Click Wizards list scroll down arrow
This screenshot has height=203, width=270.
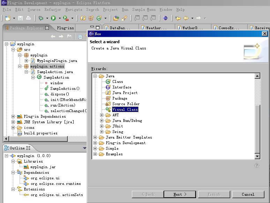coord(257,156)
